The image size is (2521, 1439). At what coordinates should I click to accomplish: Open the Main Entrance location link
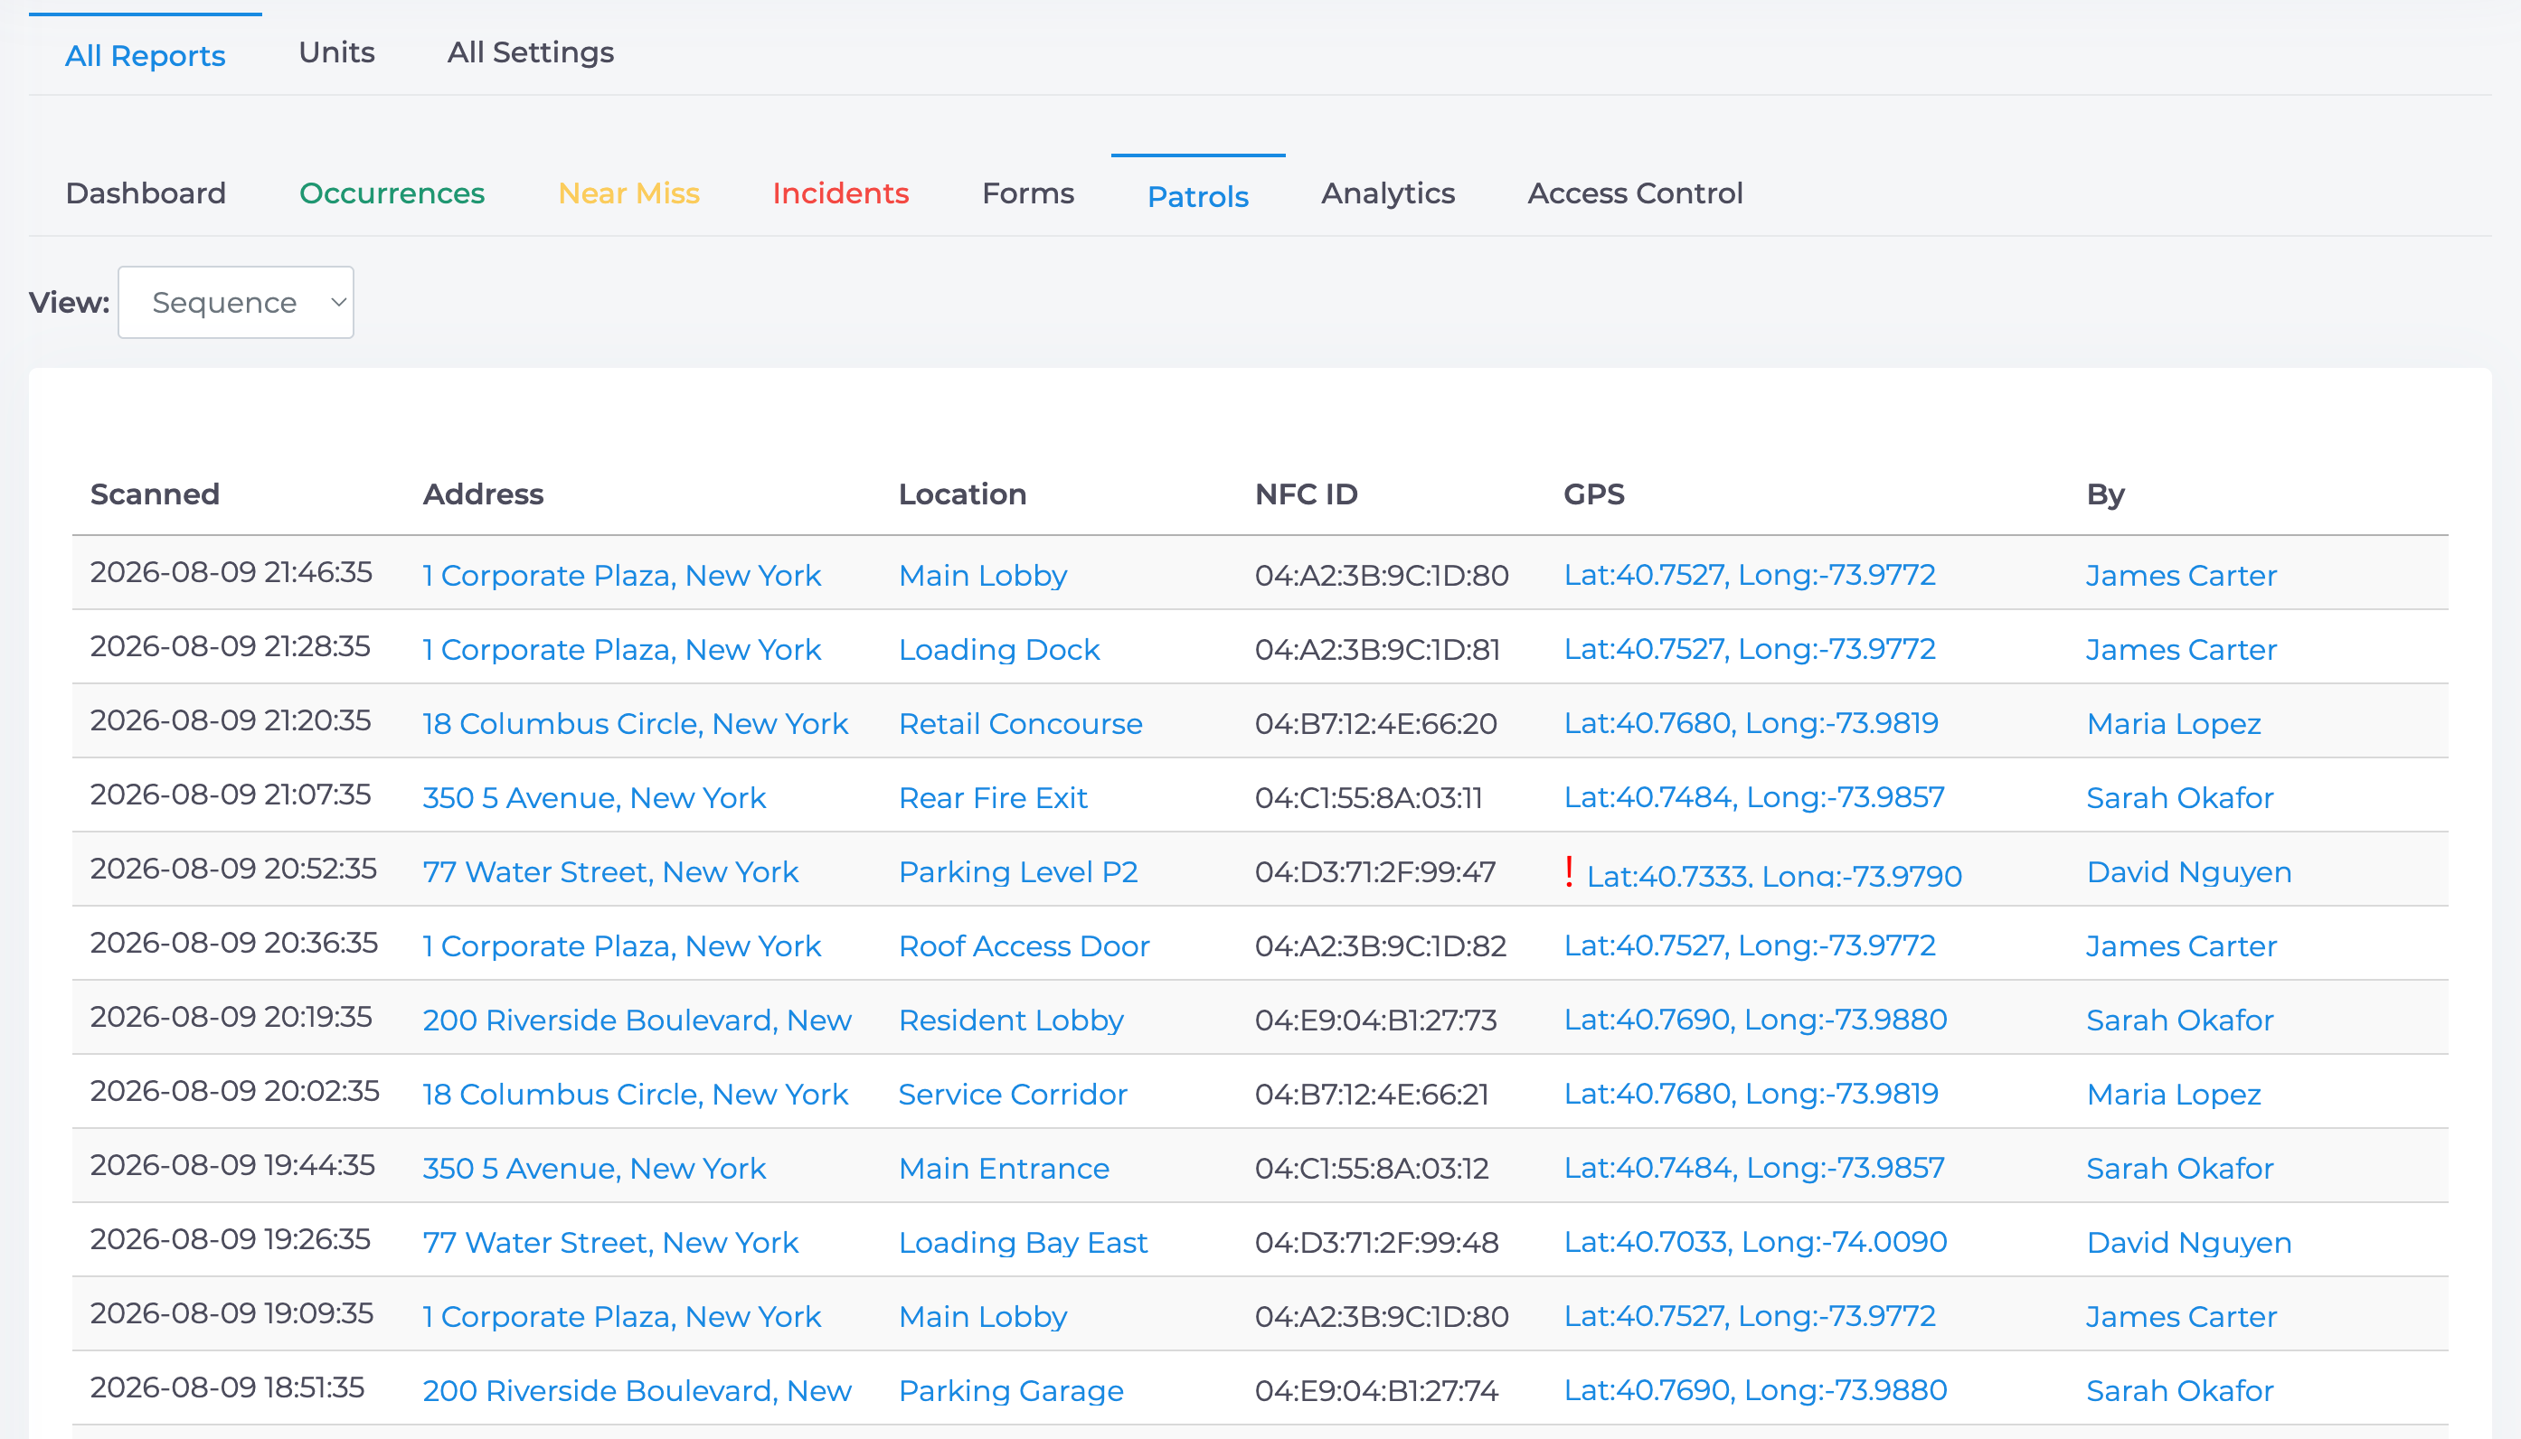tap(1004, 1168)
